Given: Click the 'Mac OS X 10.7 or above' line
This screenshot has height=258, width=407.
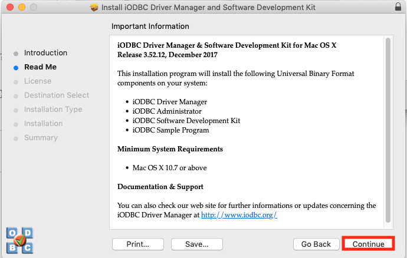Looking at the screenshot, I should tap(169, 168).
